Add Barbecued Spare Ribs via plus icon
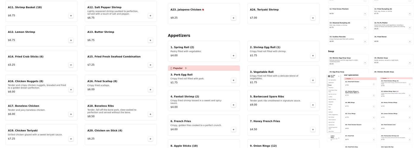The height and width of the screenshot is (148, 416). [313, 105]
